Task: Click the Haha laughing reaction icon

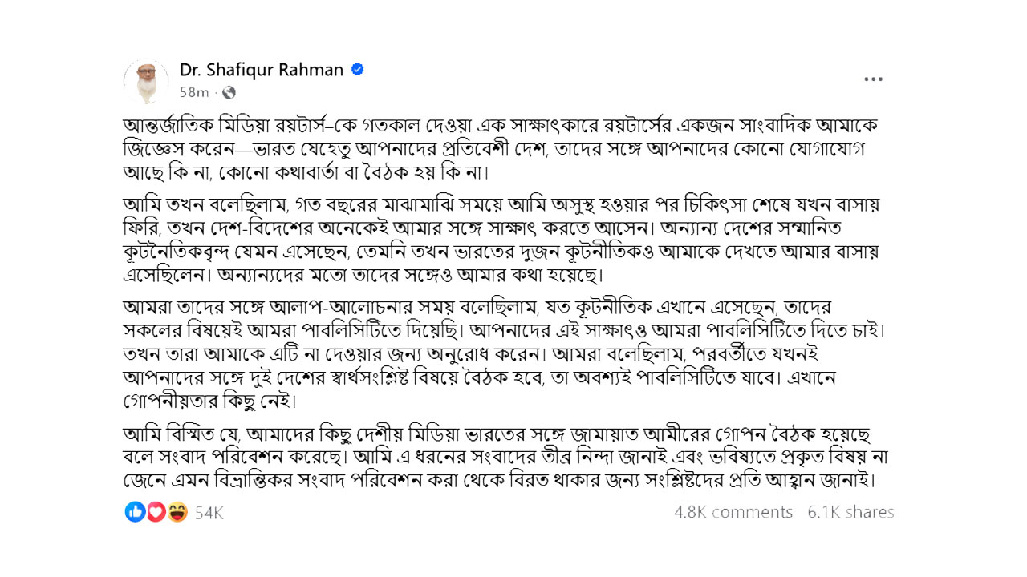Action: pyautogui.click(x=177, y=512)
